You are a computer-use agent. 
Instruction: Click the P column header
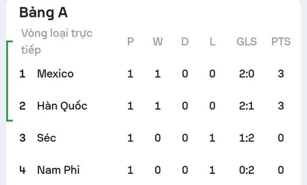(x=131, y=42)
